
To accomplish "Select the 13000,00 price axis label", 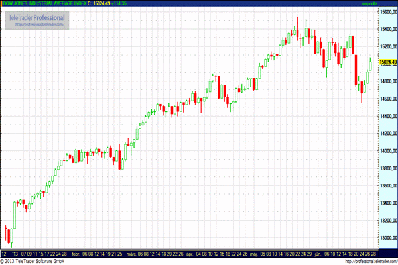I will click(x=388, y=237).
